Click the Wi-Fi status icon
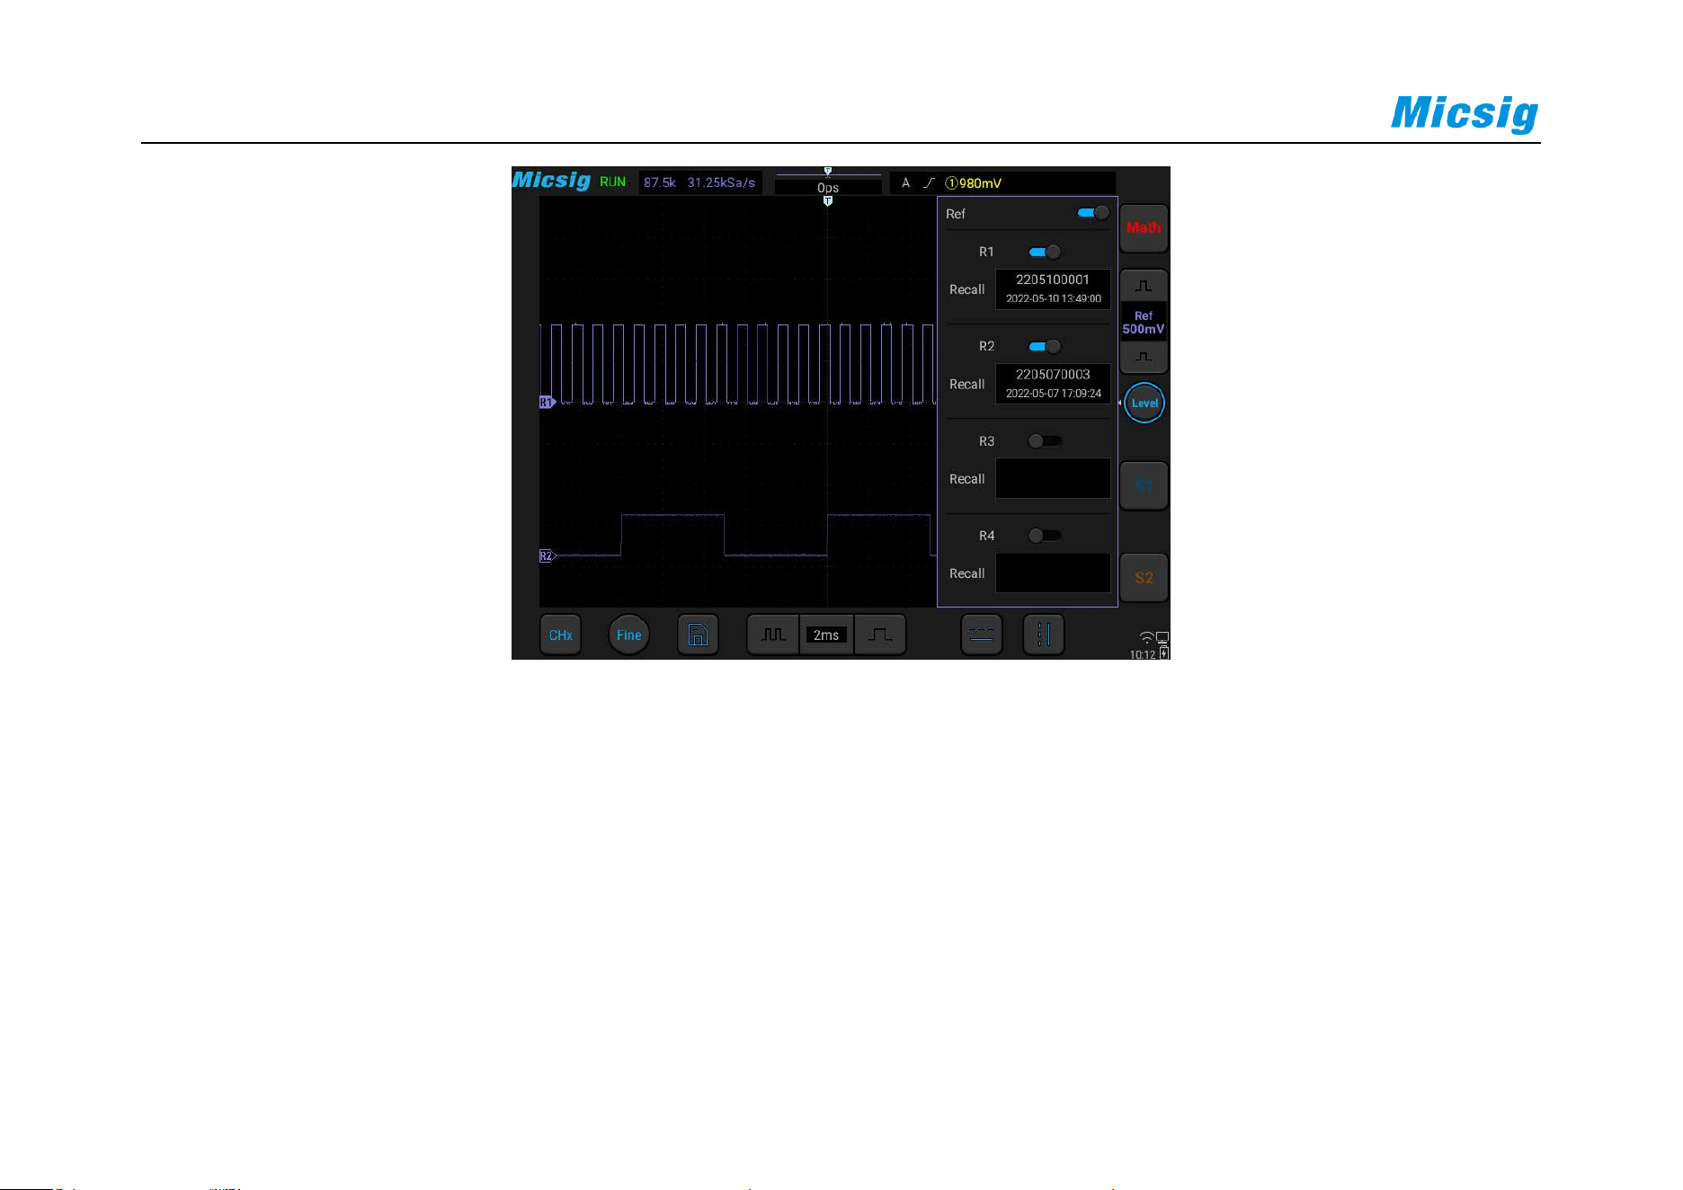The height and width of the screenshot is (1190, 1683). tap(1146, 638)
